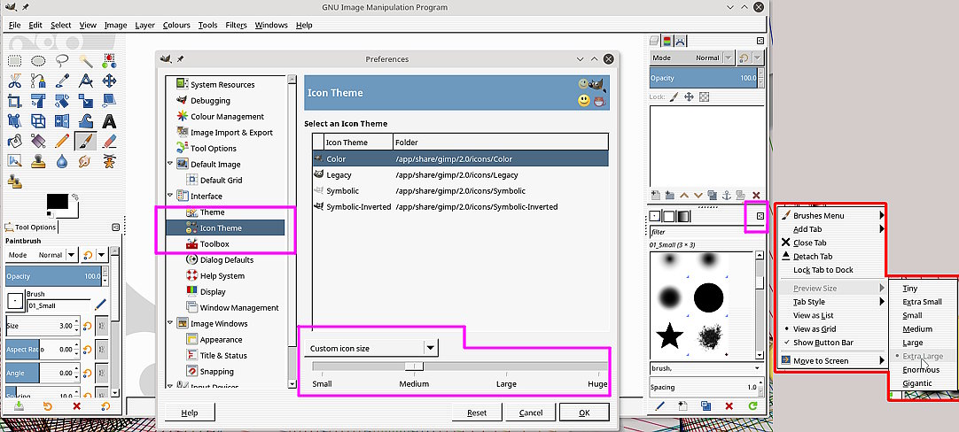This screenshot has height=432, width=959.
Task: Toggle lock pixels brush icon
Action: pyautogui.click(x=674, y=96)
